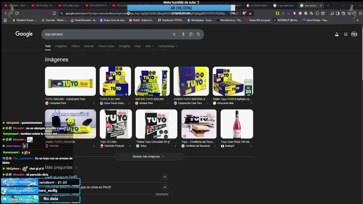This screenshot has height=204, width=363.
Task: Open the Herramientas dropdown
Action: 168,46
